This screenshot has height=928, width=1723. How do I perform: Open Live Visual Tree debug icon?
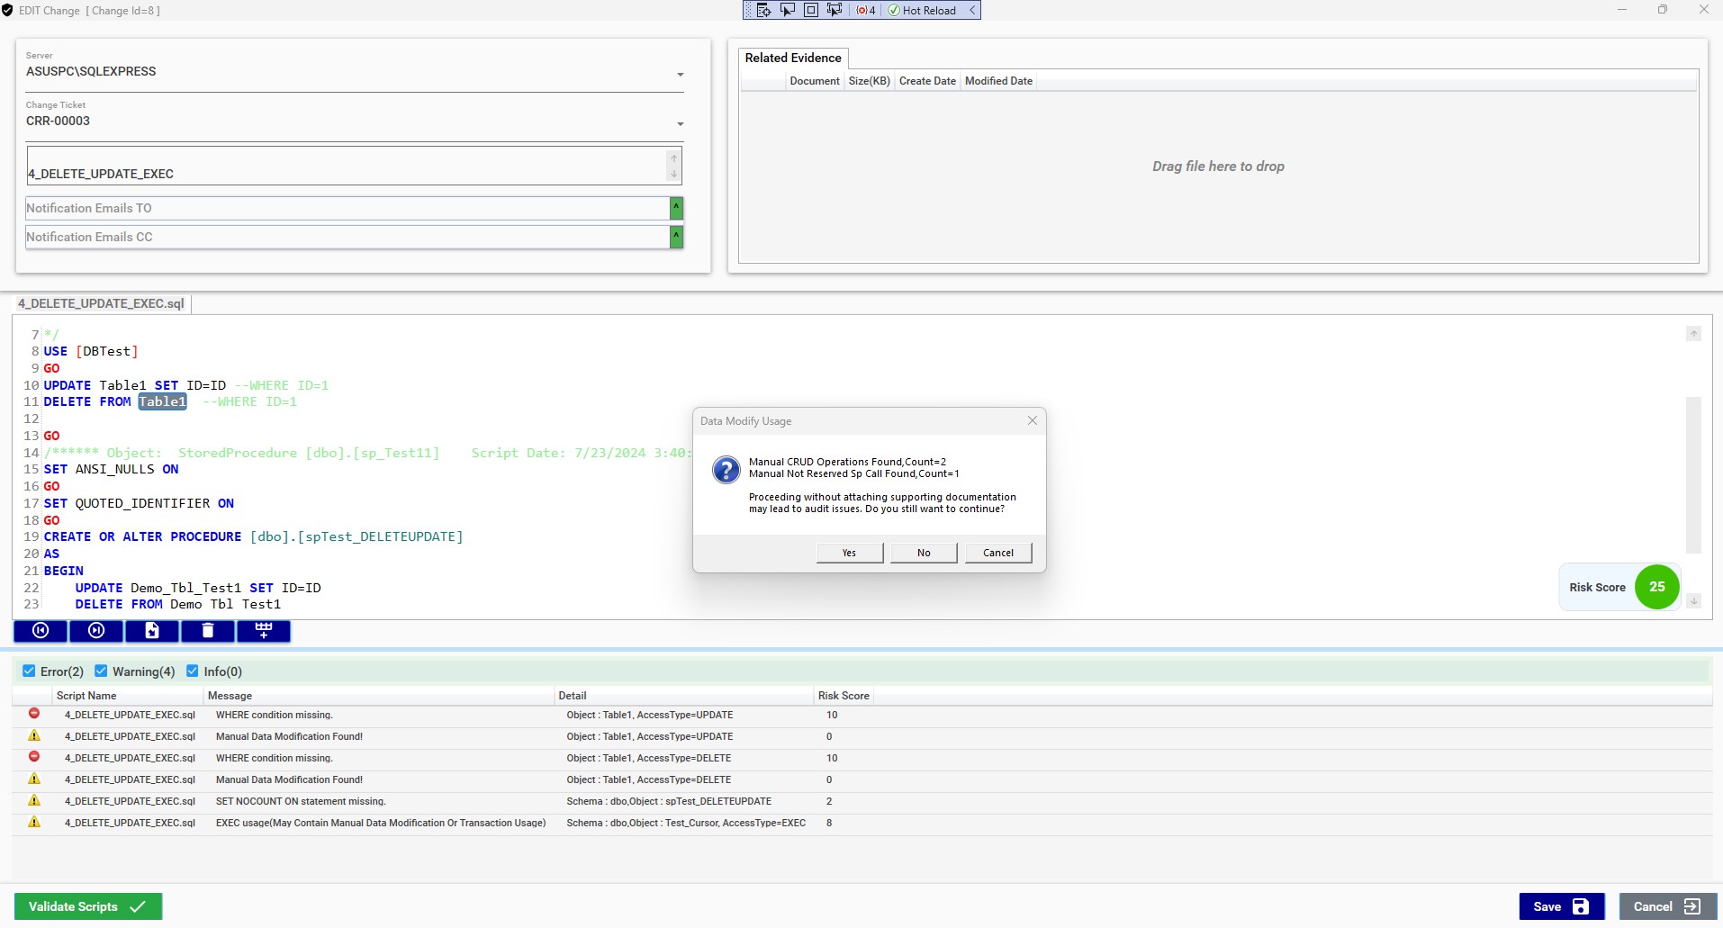click(x=763, y=10)
